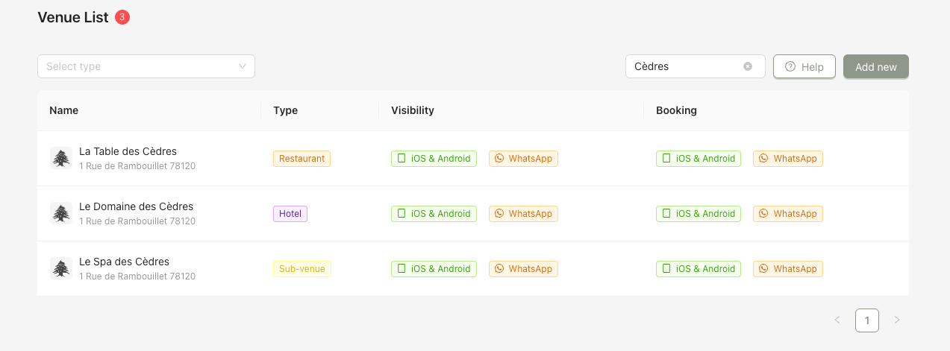
Task: Click the Restaurant type tag
Action: [x=301, y=159]
